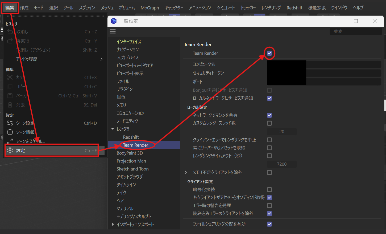Disable the Team Render checkbox

coord(269,53)
